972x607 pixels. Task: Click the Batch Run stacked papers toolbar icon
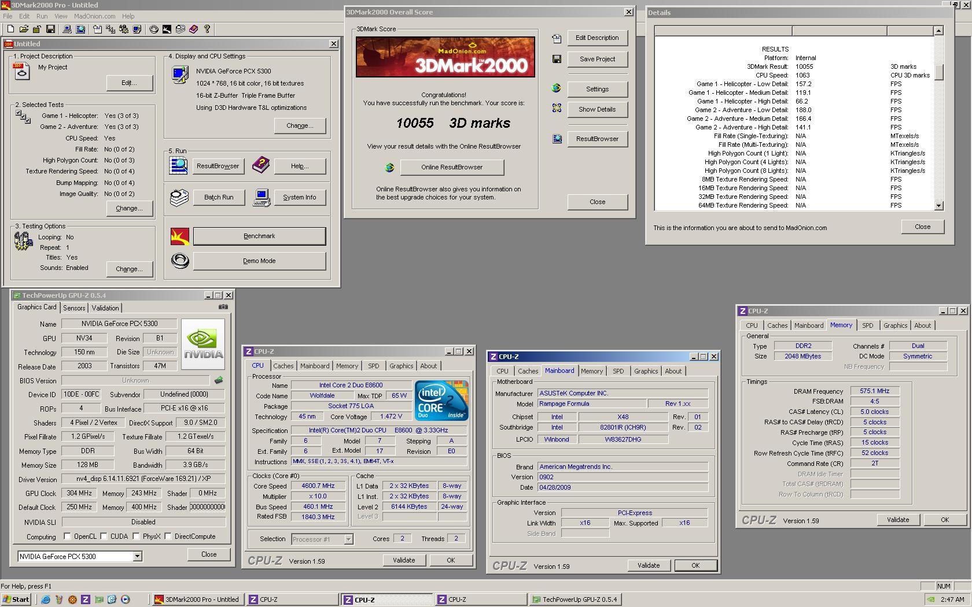click(180, 29)
